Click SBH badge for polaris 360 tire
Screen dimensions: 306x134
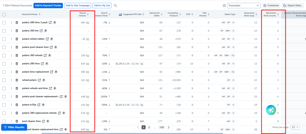click(x=227, y=31)
